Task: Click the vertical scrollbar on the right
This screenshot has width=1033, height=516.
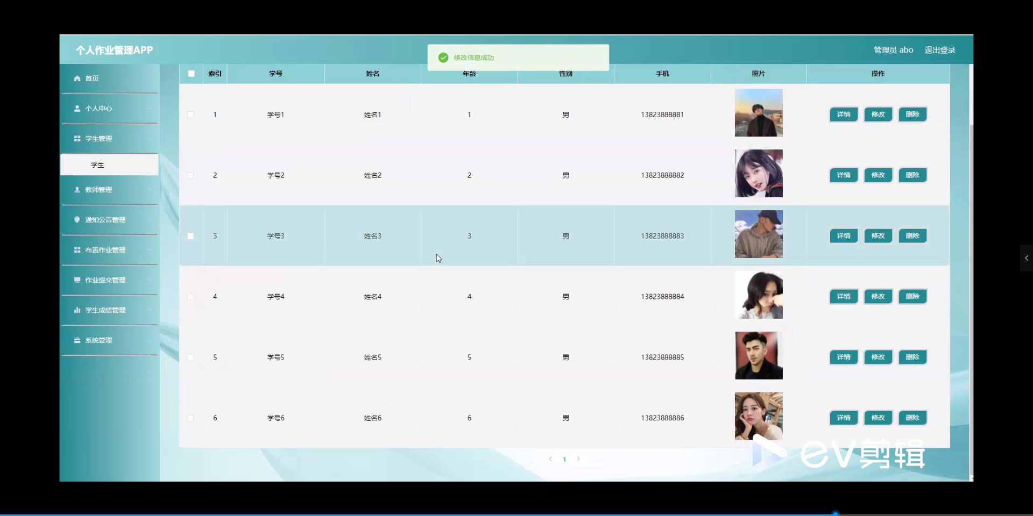Action: (971, 301)
